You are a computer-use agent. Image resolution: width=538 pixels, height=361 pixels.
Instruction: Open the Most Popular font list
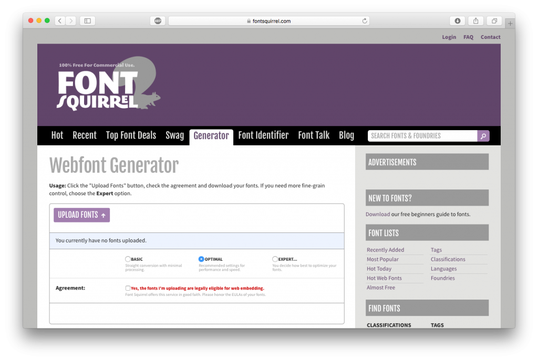(382, 259)
